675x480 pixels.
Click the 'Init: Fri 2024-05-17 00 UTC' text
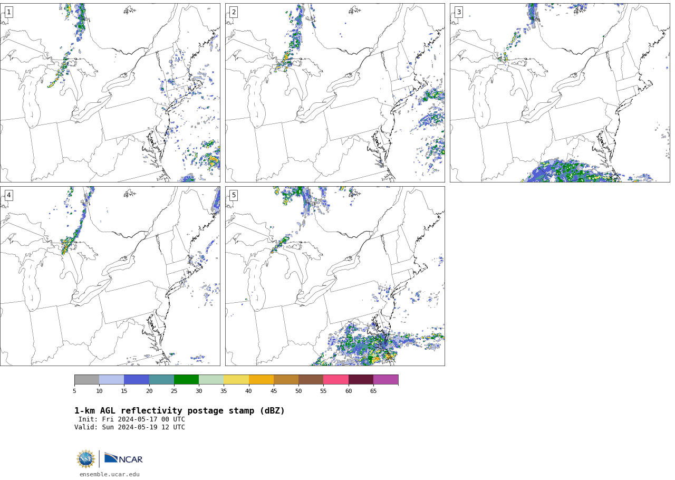[132, 420]
